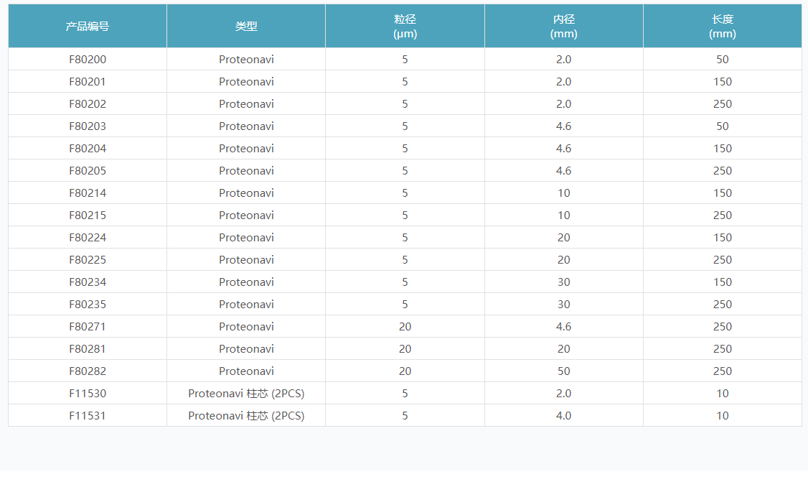Click the 长度 (mm) column header
808x482 pixels.
pyautogui.click(x=722, y=27)
